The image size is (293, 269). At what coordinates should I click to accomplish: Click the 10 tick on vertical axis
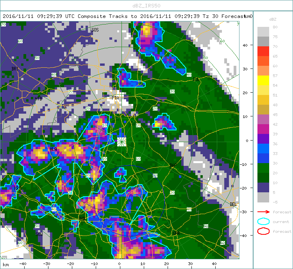[245, 116]
